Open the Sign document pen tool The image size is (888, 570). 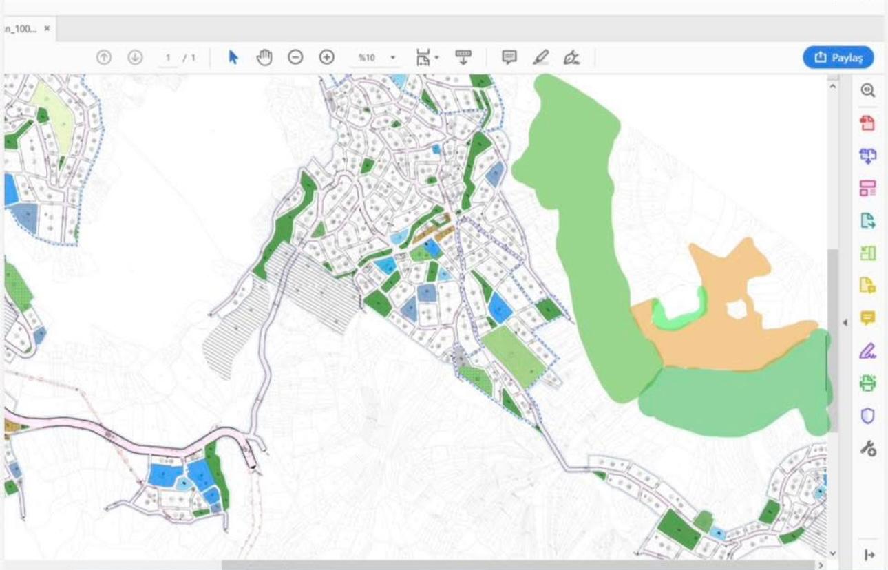coord(571,58)
